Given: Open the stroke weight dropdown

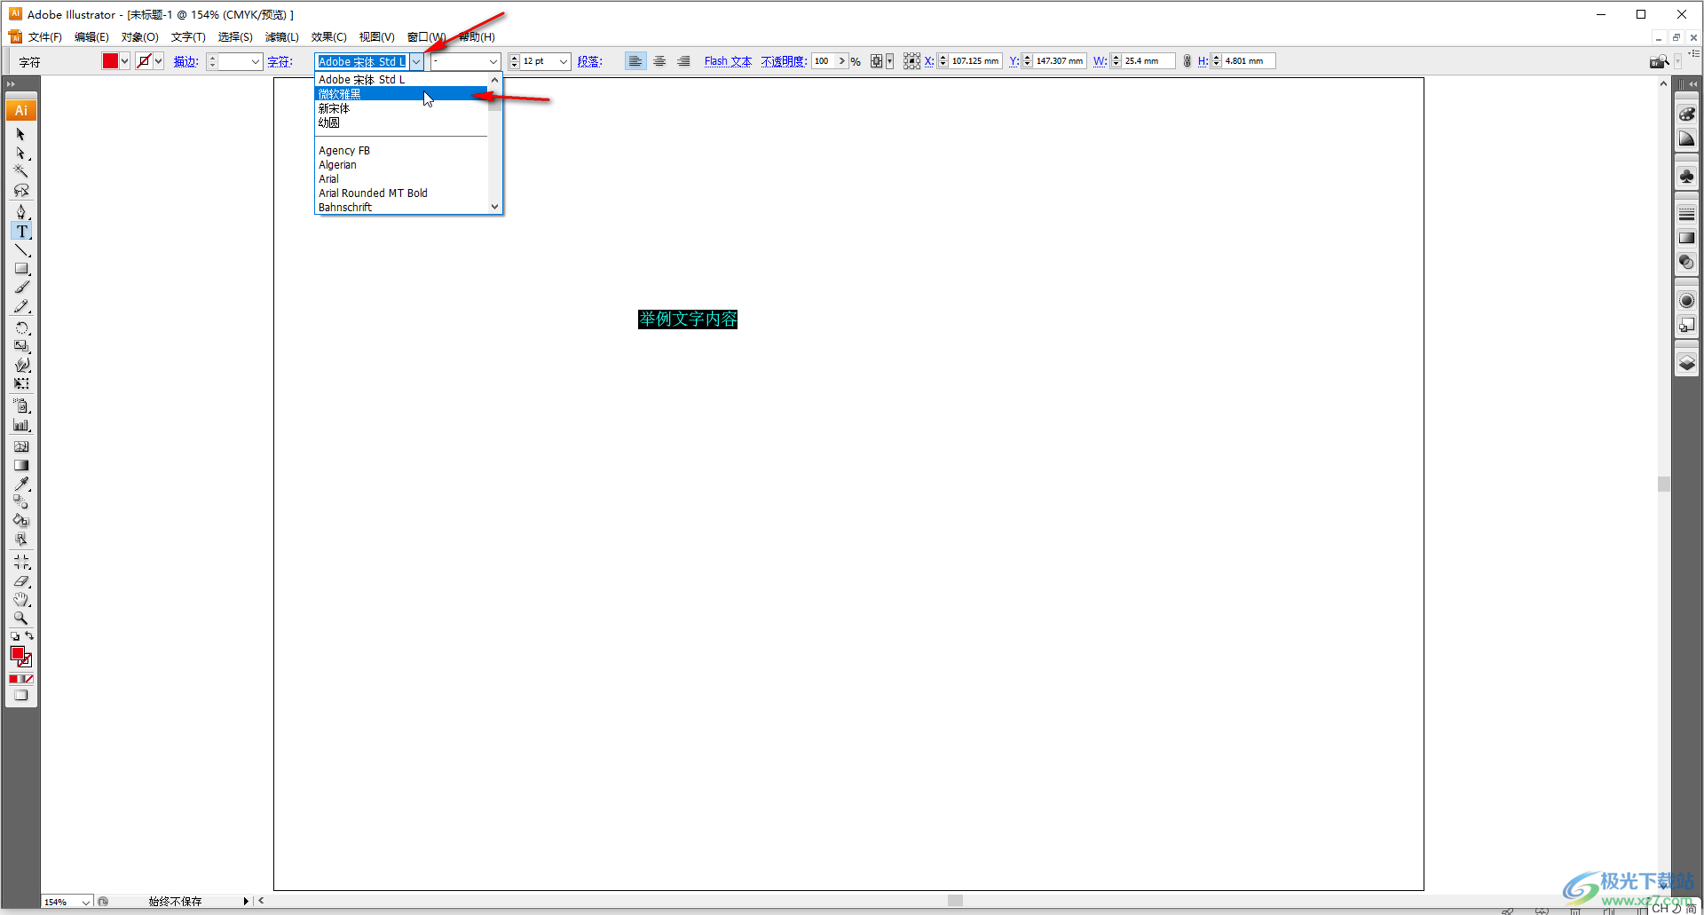Looking at the screenshot, I should [256, 61].
